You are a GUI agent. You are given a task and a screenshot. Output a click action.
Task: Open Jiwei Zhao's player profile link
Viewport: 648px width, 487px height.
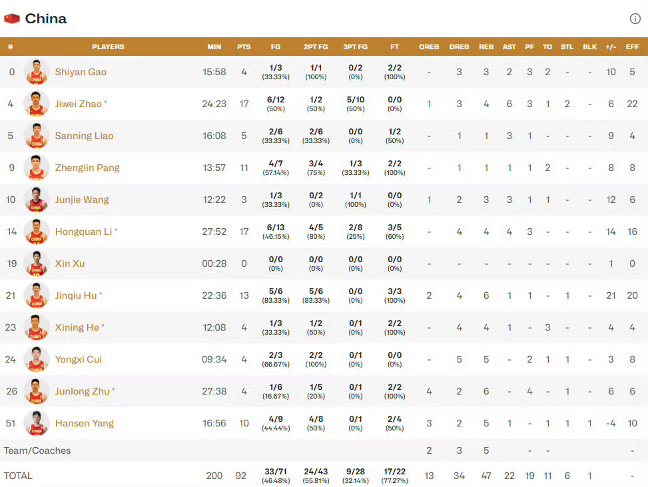pos(79,104)
